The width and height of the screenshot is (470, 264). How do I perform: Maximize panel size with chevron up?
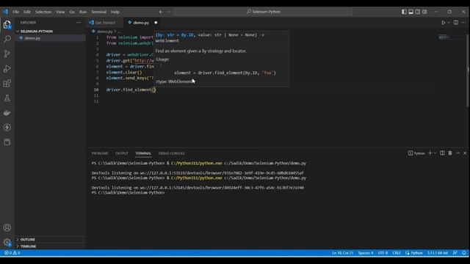458,153
